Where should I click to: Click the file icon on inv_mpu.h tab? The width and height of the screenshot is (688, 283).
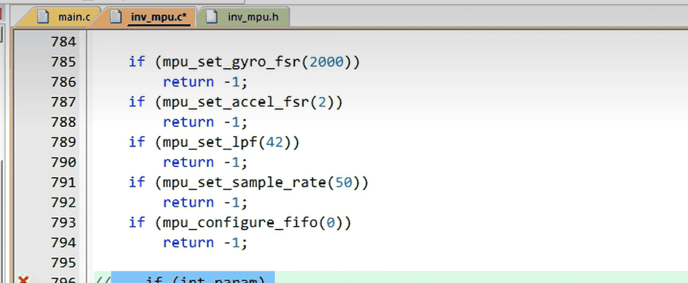pos(212,17)
